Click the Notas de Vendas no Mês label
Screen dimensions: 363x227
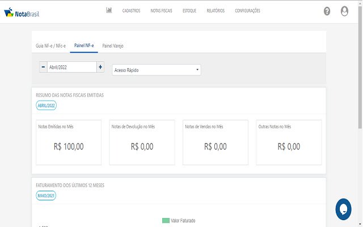coord(204,127)
